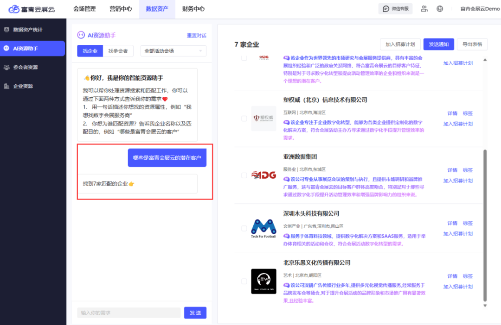501x325 pixels.
Task: Click the 亚洲数据集团 company name
Action: 300,156
